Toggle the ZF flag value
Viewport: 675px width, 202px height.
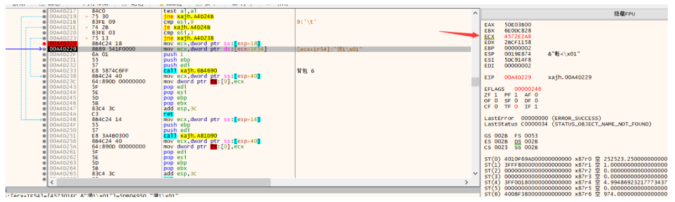pyautogui.click(x=496, y=95)
